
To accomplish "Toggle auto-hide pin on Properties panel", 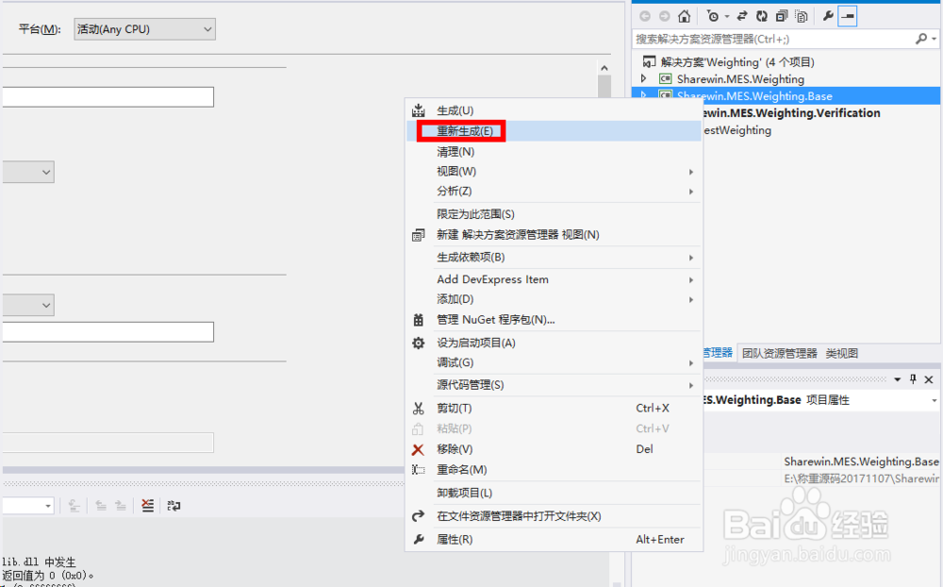I will coord(913,379).
